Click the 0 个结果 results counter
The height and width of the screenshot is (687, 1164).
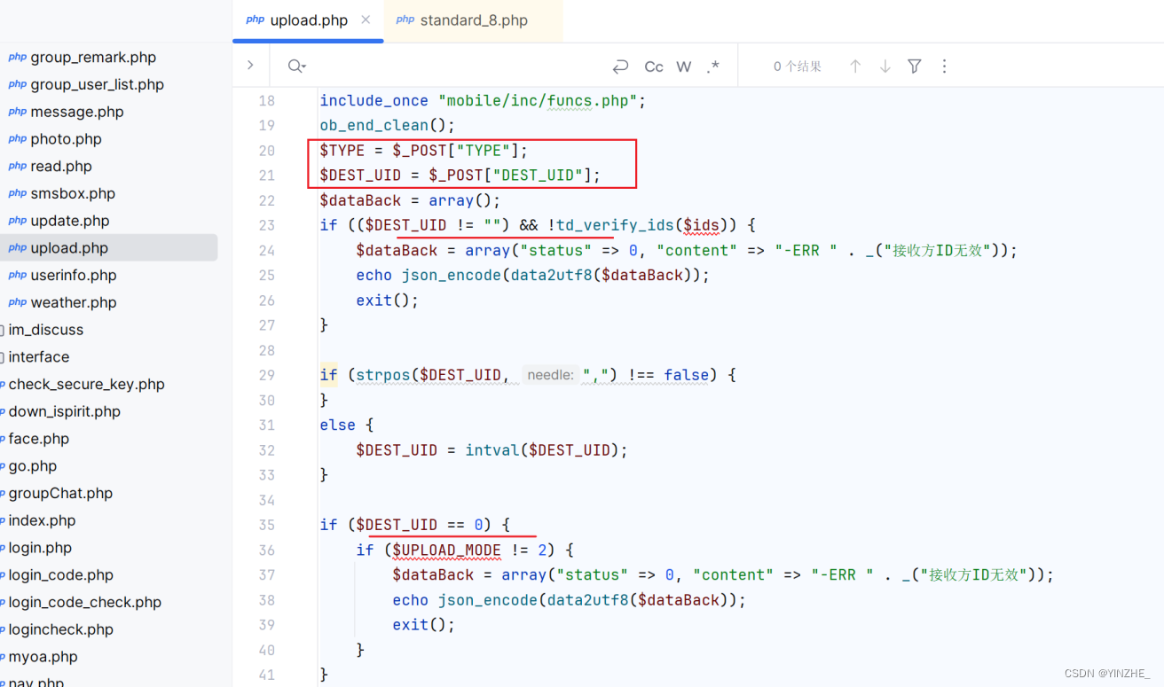[798, 66]
